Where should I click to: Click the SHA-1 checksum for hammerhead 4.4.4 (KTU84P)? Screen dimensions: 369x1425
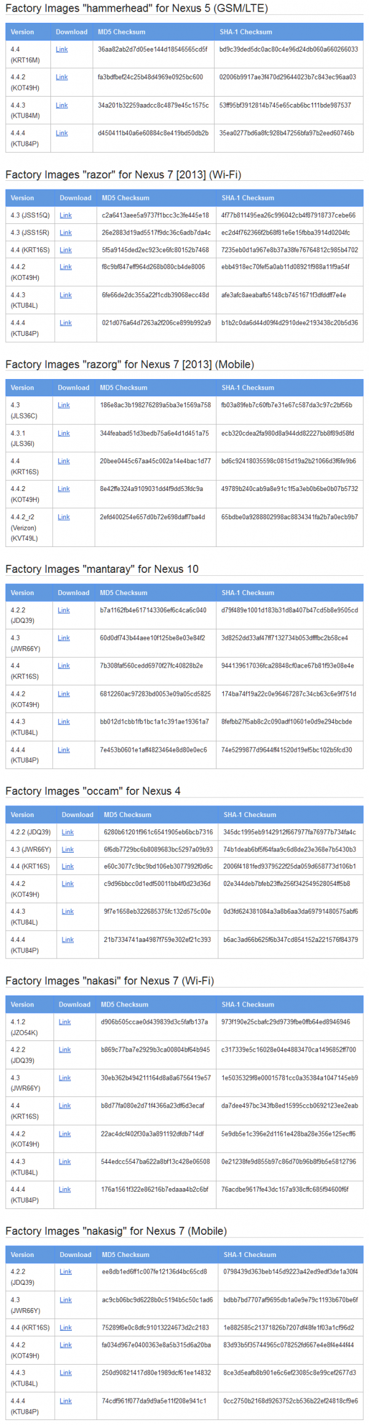(287, 133)
